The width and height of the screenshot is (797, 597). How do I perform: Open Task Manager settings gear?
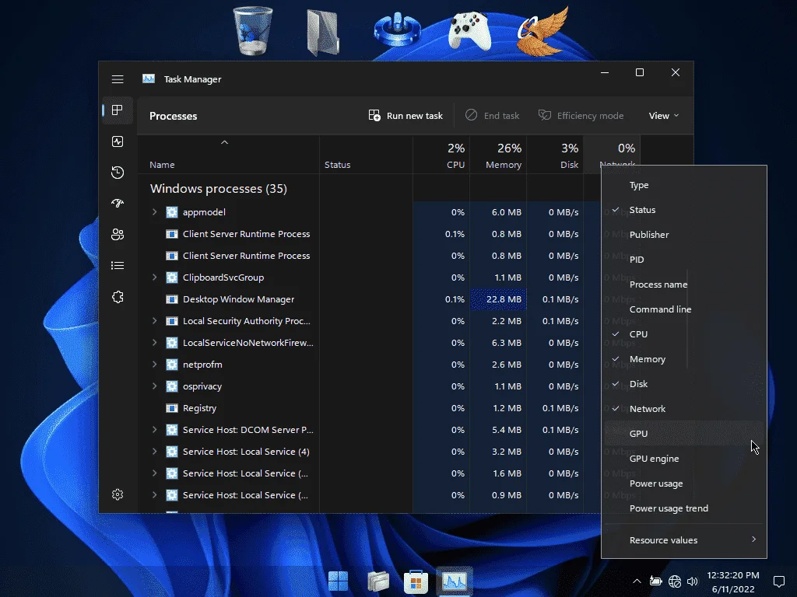[x=118, y=494]
